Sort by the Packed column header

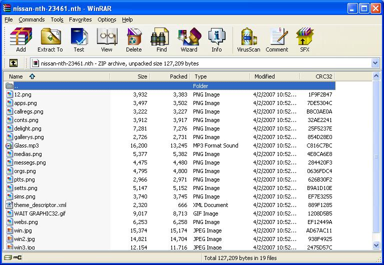(170, 76)
